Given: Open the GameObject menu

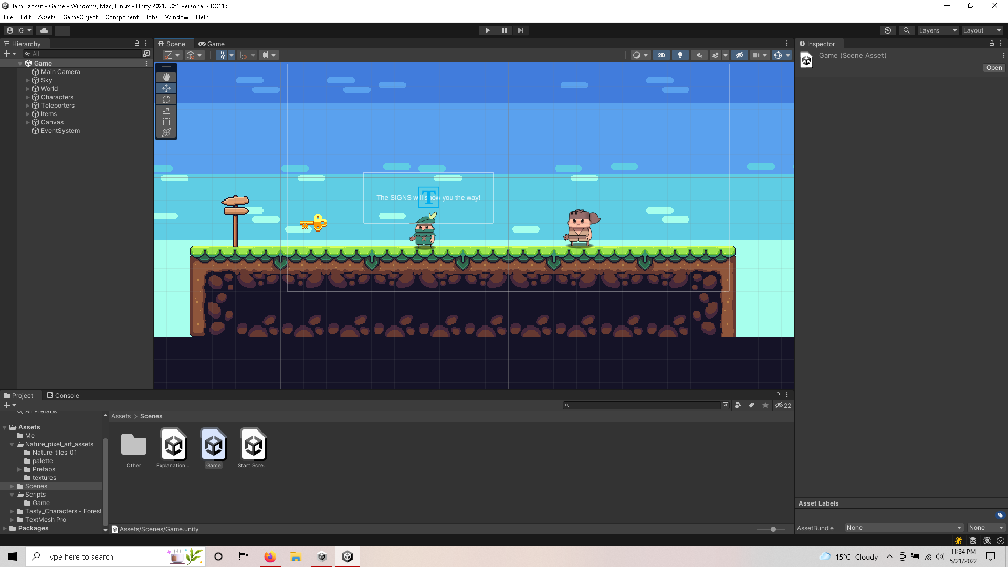Looking at the screenshot, I should point(80,17).
